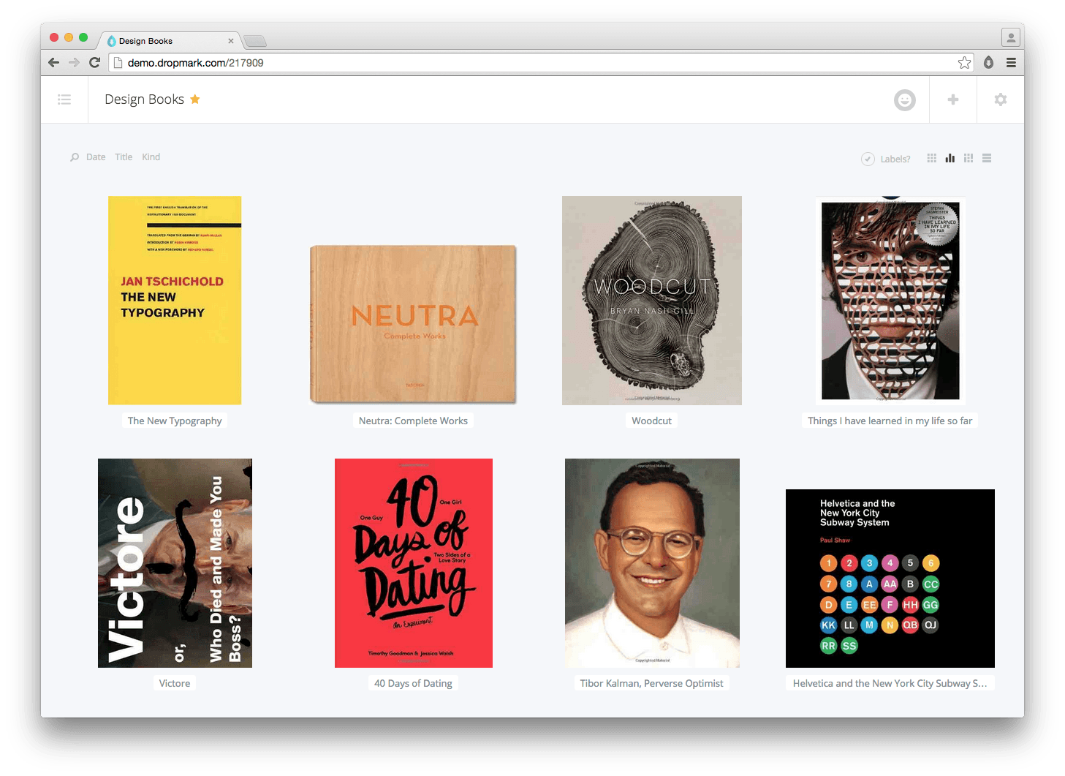The width and height of the screenshot is (1065, 776).
Task: Open the Neutra: Complete Works link
Action: tap(413, 421)
